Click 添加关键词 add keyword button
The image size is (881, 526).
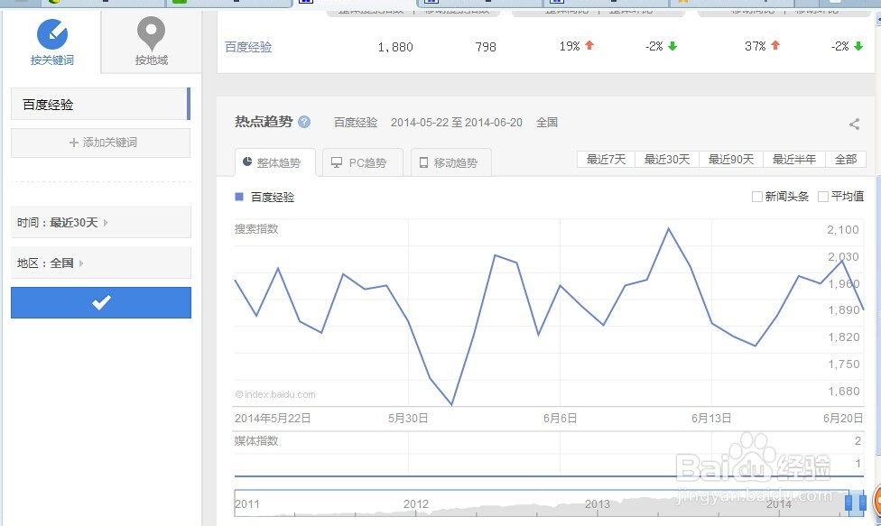click(100, 143)
